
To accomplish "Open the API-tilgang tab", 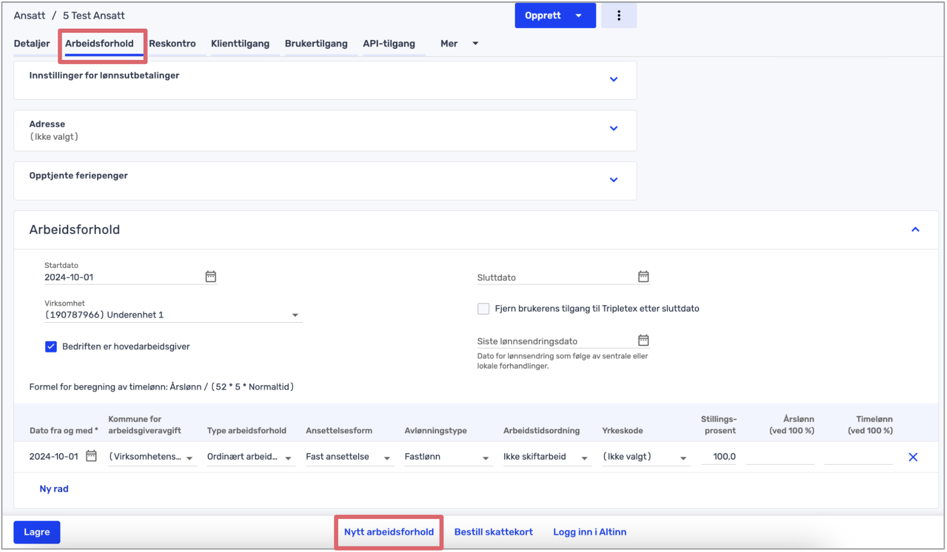I will pyautogui.click(x=389, y=44).
